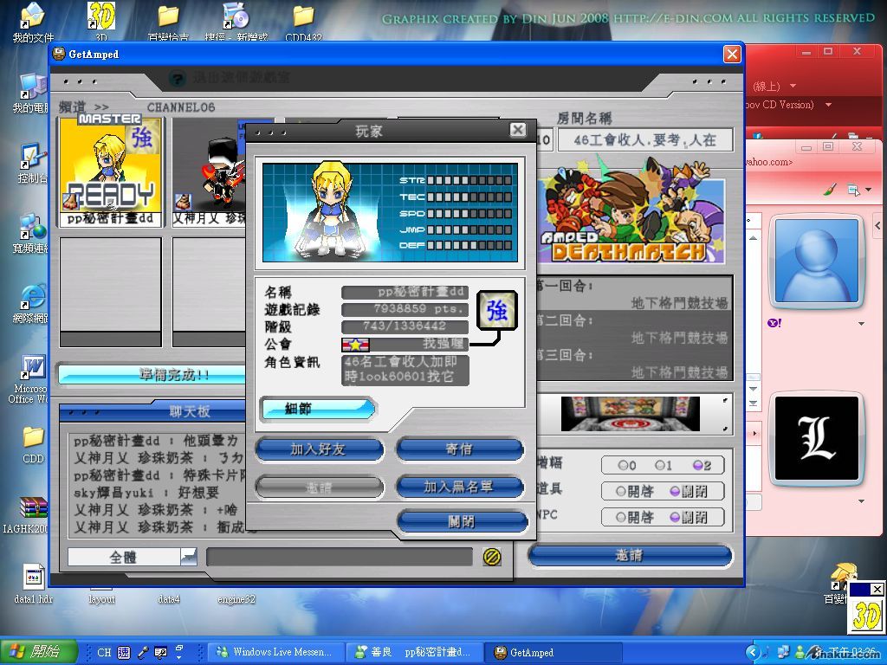Viewport: 887px width, 665px height.
Task: Close the 玩家 player dialog with X
Action: coord(518,130)
